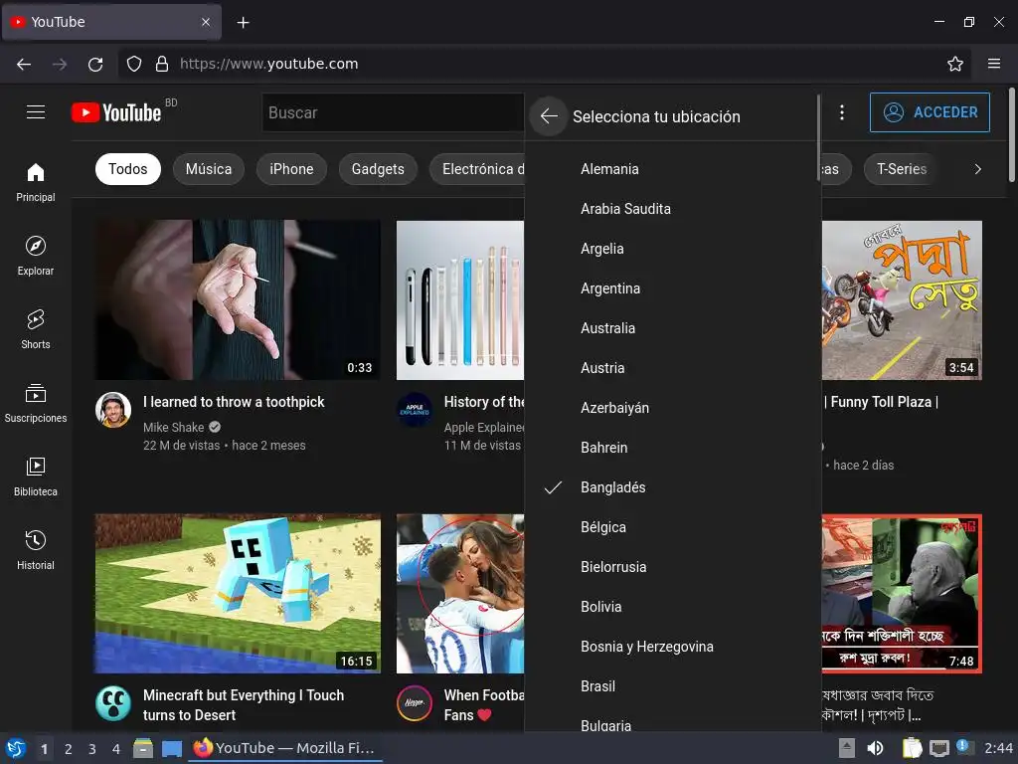Bookmark this page with star icon
This screenshot has height=764, width=1018.
[955, 64]
